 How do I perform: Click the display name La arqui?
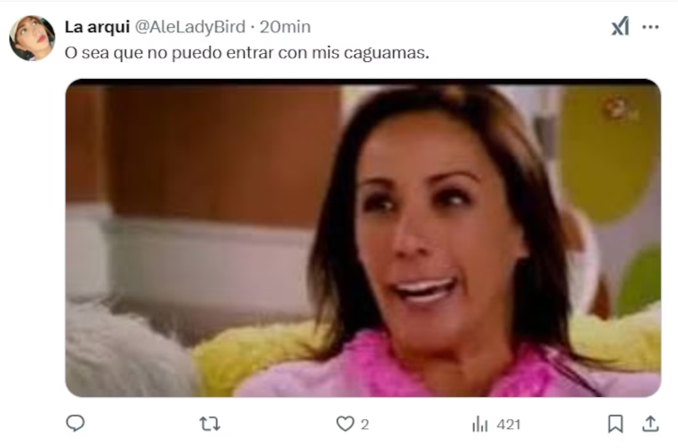click(97, 27)
